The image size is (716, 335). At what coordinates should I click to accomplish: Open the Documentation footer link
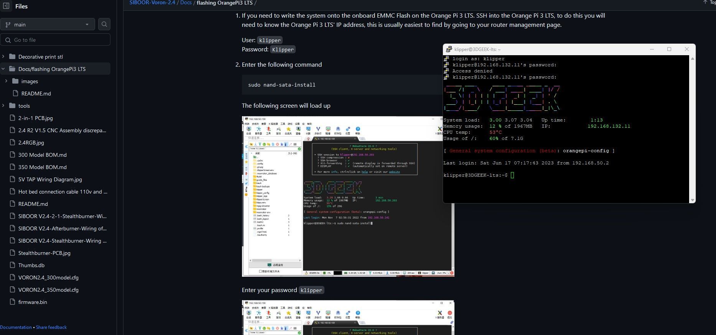[16, 327]
